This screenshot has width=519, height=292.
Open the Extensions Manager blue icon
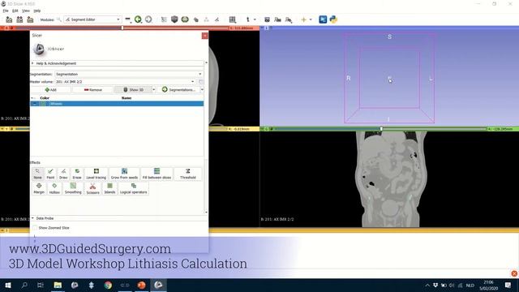[x=323, y=19]
